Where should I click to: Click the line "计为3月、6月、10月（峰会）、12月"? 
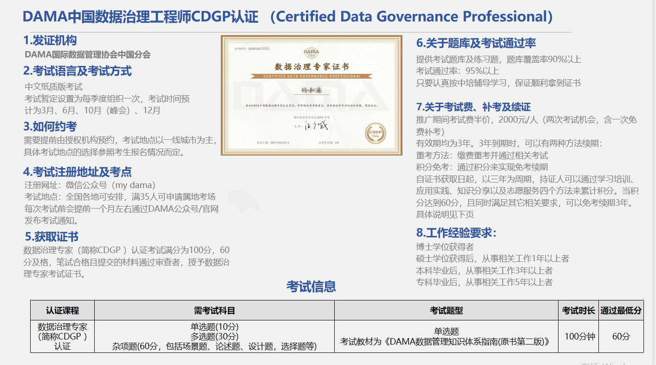click(x=92, y=111)
